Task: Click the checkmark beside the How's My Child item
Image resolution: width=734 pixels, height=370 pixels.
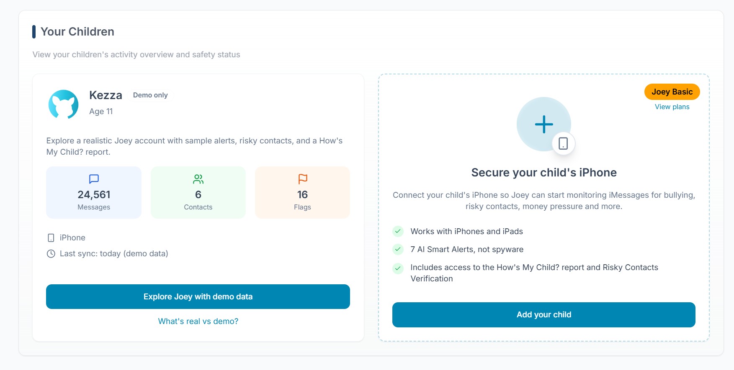Action: click(397, 269)
